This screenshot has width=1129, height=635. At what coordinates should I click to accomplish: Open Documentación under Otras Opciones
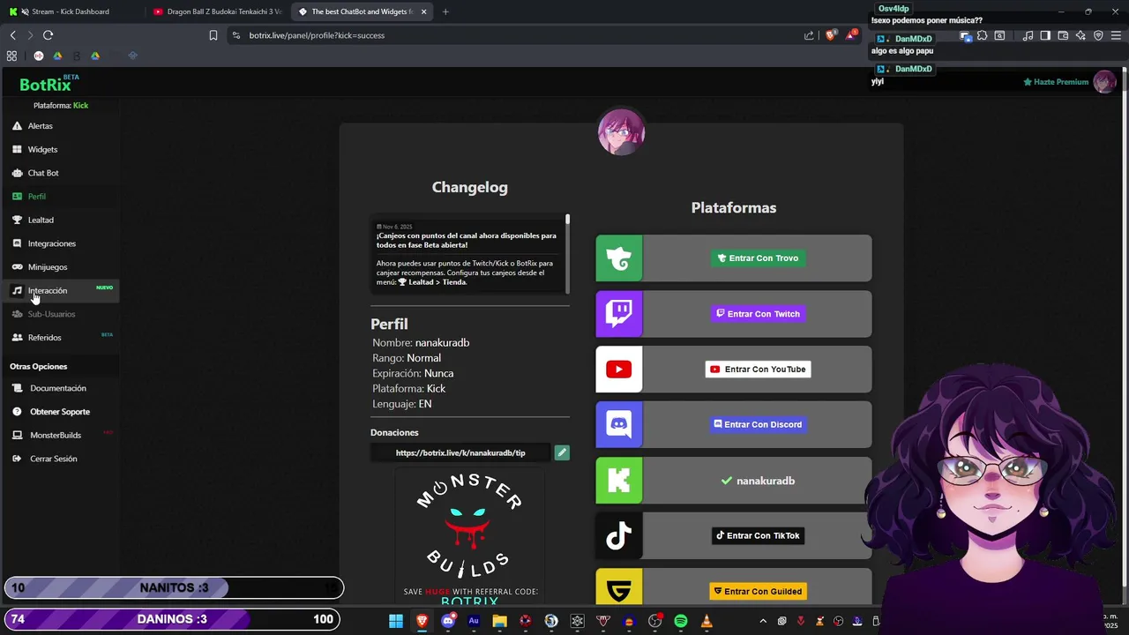pos(58,388)
